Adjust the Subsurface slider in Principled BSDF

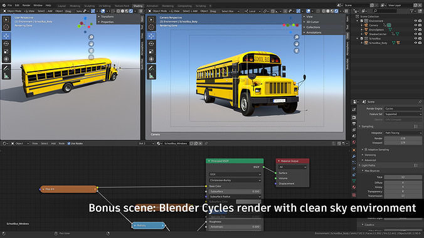coord(235,191)
